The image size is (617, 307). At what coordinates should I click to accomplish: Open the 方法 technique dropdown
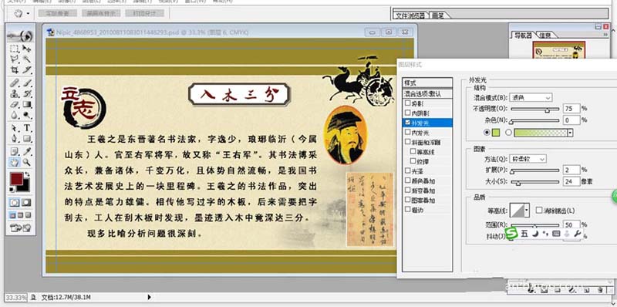528,159
